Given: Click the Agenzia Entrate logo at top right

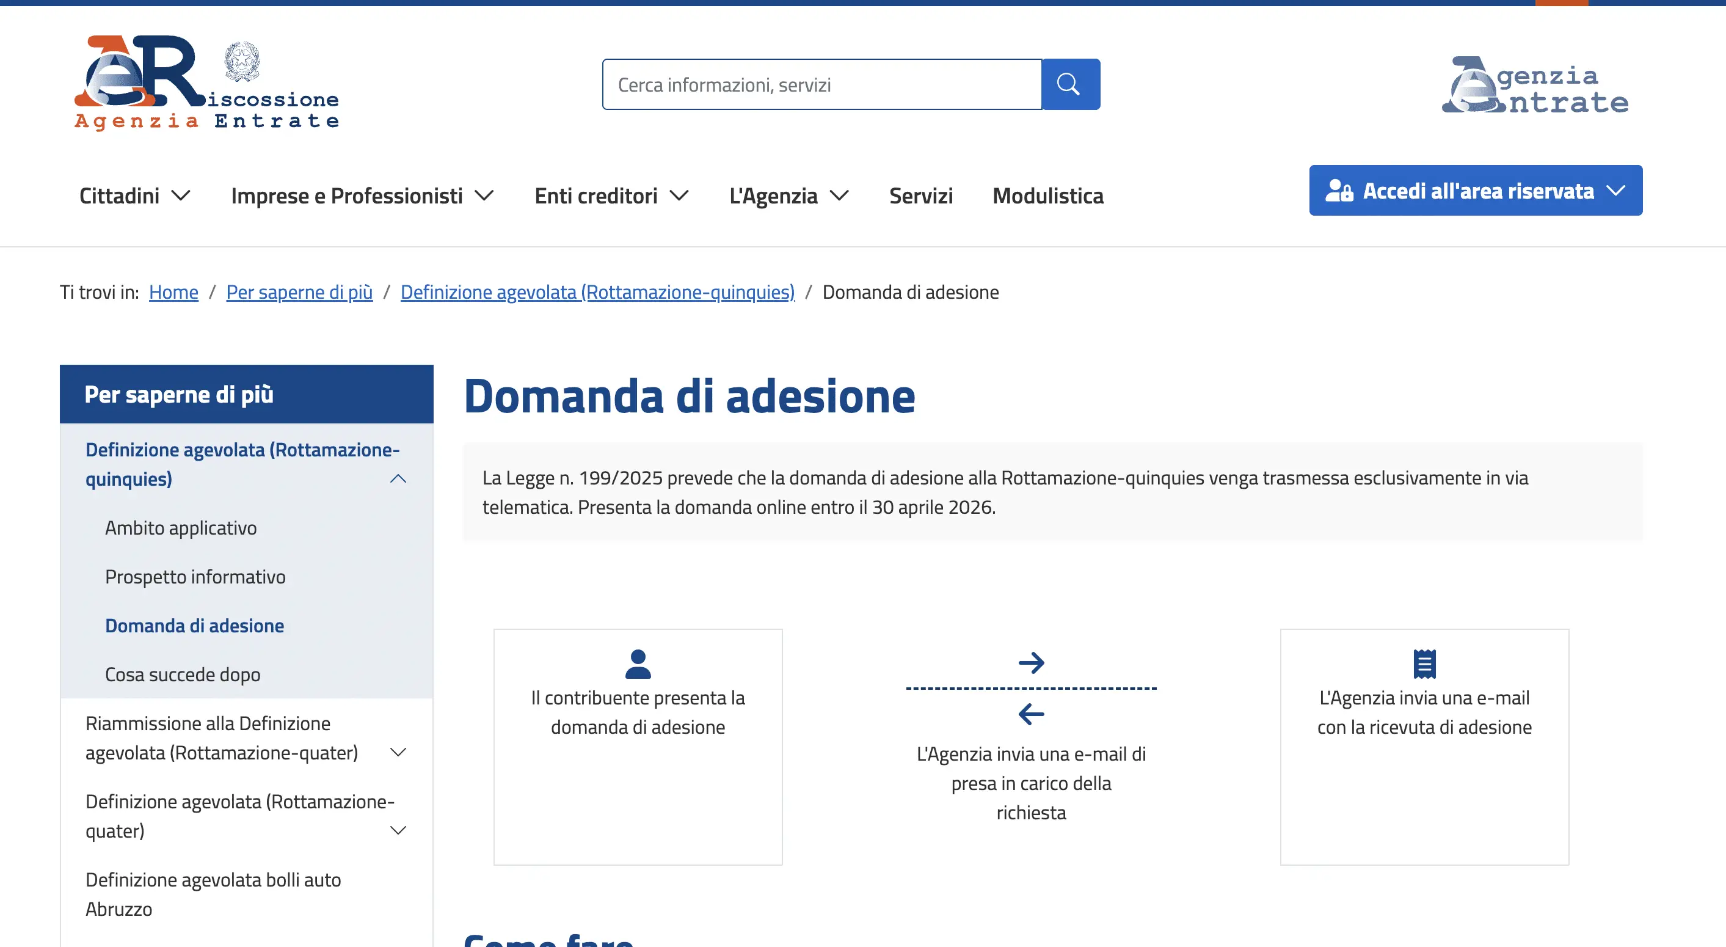Looking at the screenshot, I should point(1535,85).
